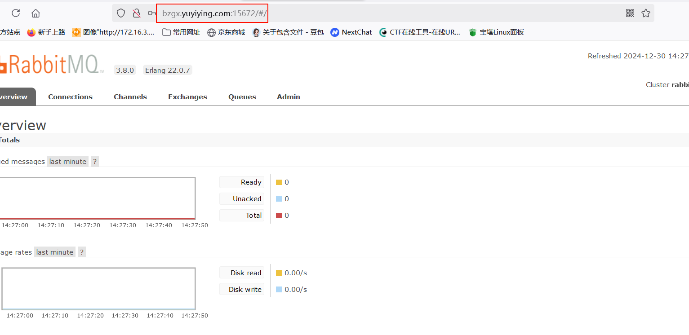This screenshot has width=689, height=335.
Task: Change message rates last minute range
Action: (54, 252)
